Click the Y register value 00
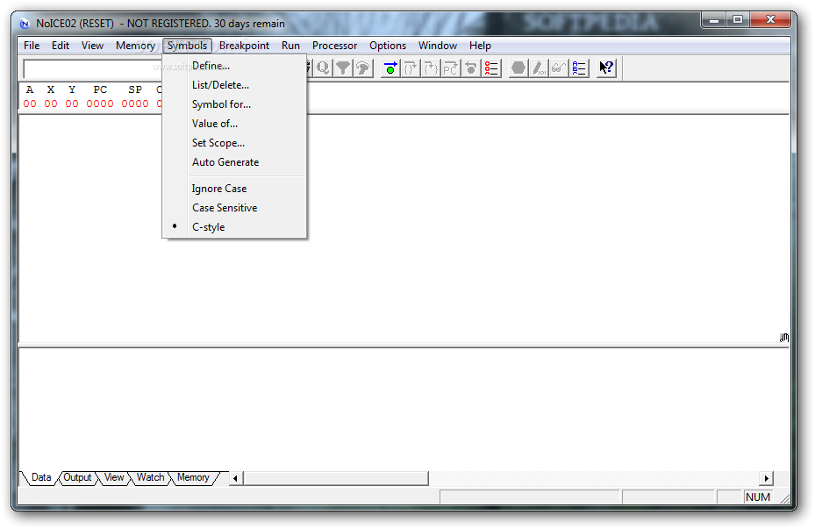The width and height of the screenshot is (815, 529). [x=72, y=104]
